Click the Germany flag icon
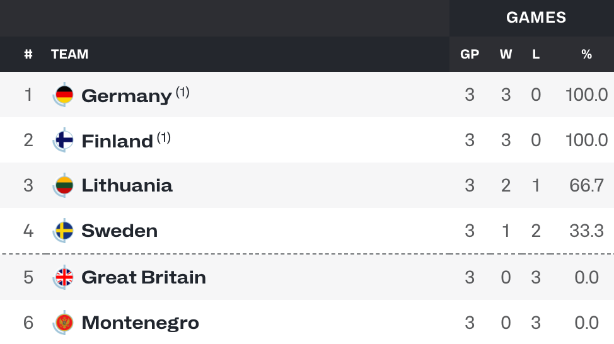Viewport: 614px width, 344px height. 64,95
